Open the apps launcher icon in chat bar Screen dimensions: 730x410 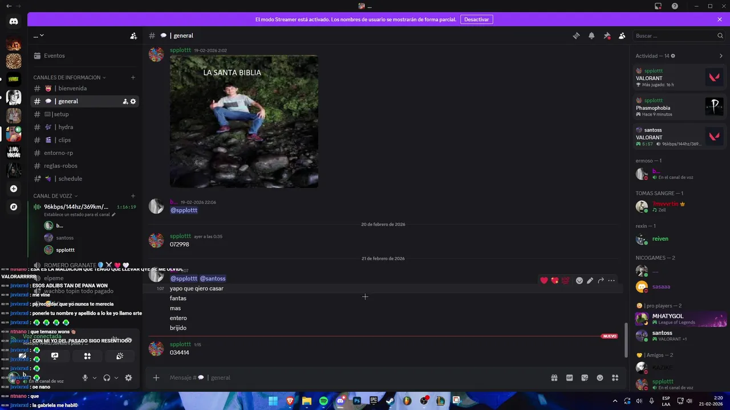click(615, 378)
